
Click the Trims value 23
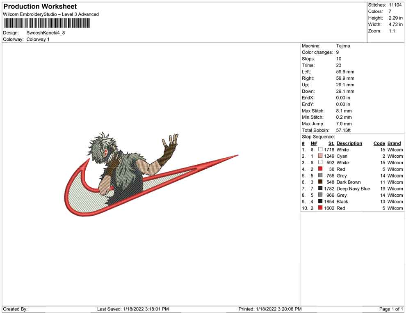coord(339,65)
